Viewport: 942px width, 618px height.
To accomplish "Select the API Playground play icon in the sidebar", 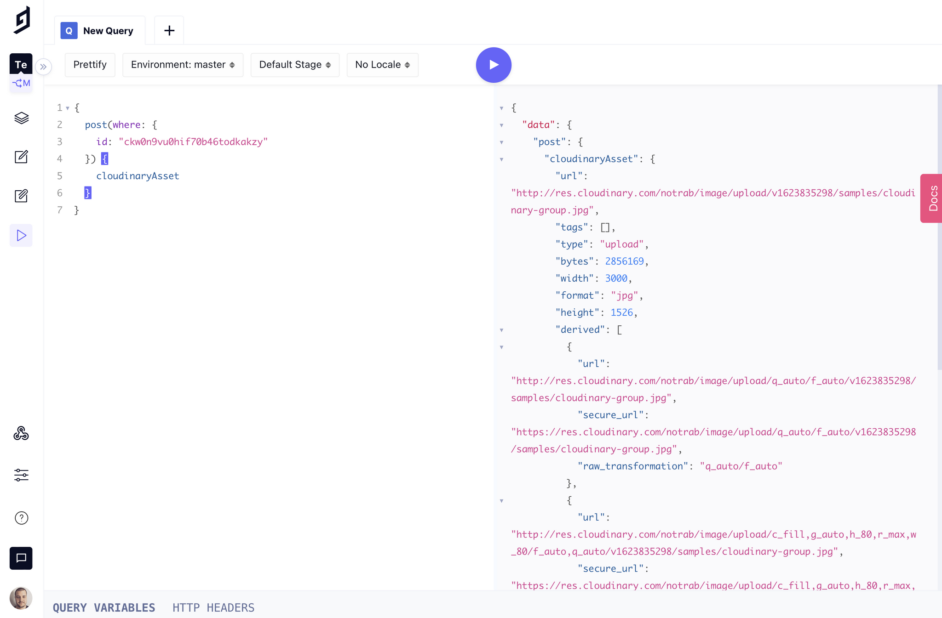I will pyautogui.click(x=21, y=235).
